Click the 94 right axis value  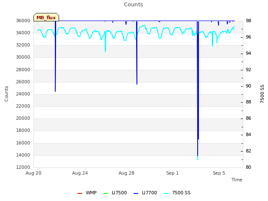[x=248, y=54]
